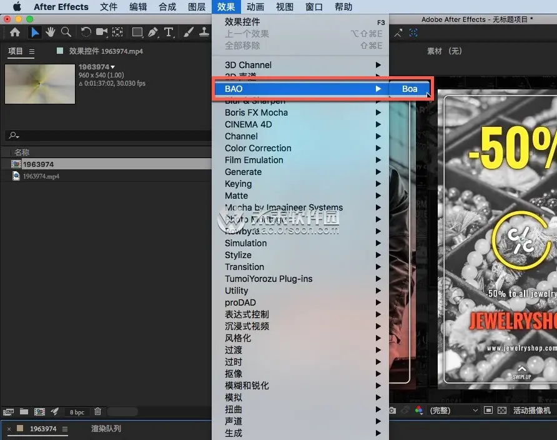
Task: Open the 文件 menu
Action: tap(109, 7)
